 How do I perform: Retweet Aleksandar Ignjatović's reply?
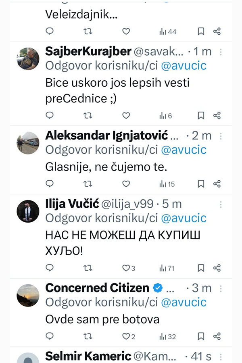(88, 184)
